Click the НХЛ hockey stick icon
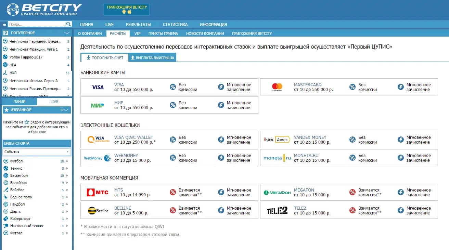Screen dimensions: 449x250 (5, 73)
